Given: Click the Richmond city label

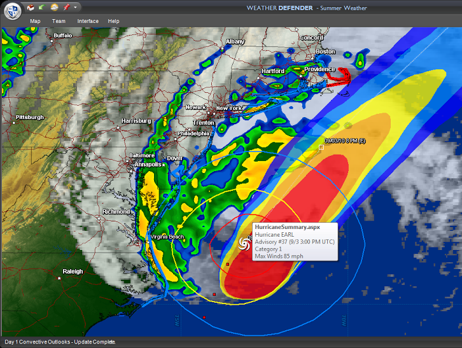Looking at the screenshot, I should pyautogui.click(x=116, y=212).
